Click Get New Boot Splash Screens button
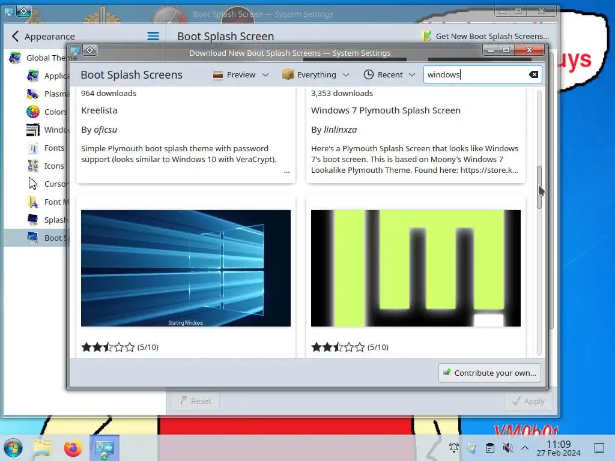The image size is (615, 461). (485, 36)
